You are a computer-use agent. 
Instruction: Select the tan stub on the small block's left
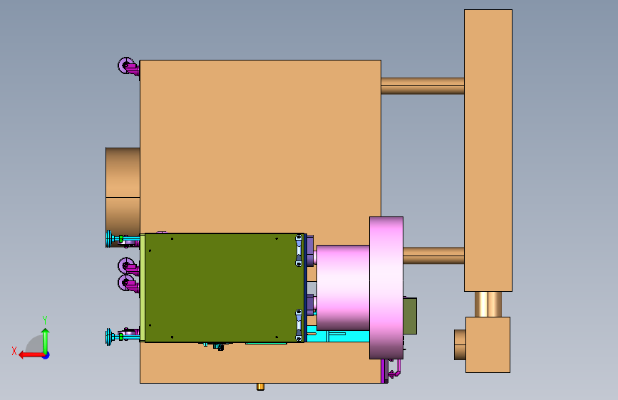(460, 345)
